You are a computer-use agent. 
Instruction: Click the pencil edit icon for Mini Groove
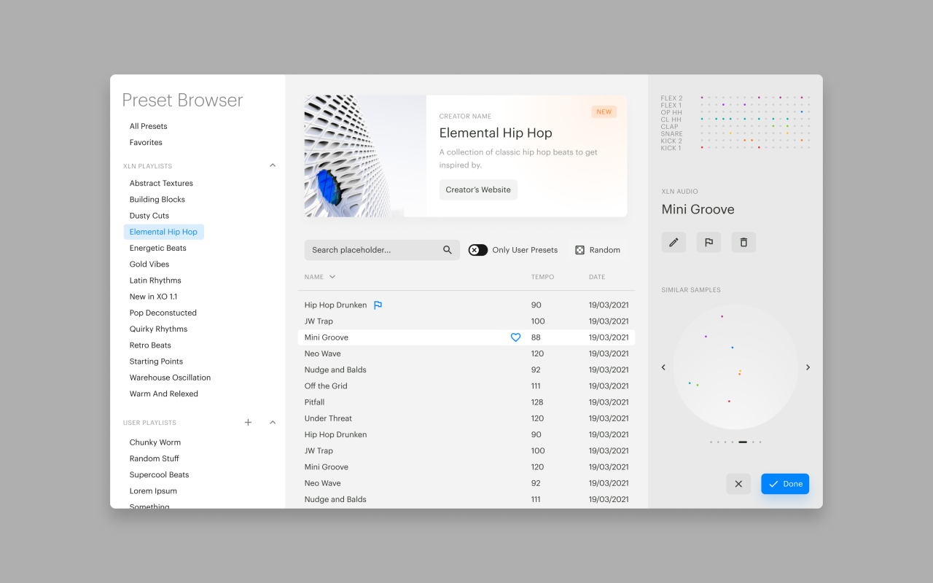click(674, 242)
